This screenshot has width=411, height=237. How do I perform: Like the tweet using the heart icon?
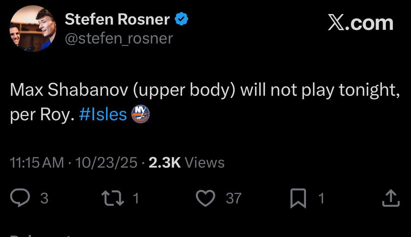(205, 198)
